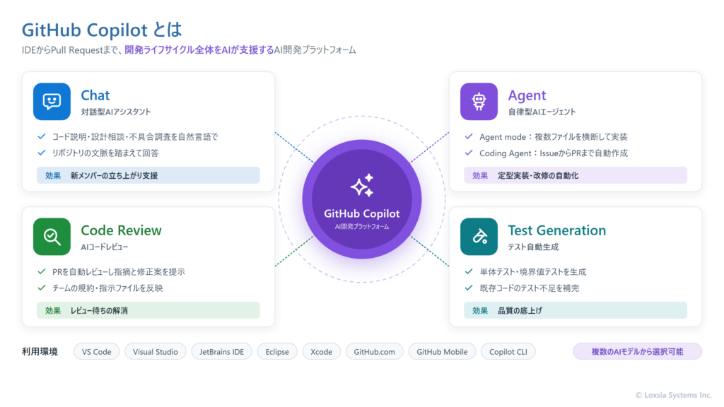Click the Code Review magnifier icon
The width and height of the screenshot is (724, 407).
52,237
